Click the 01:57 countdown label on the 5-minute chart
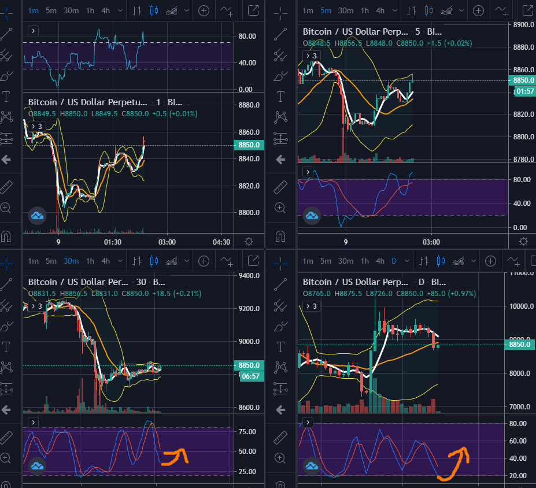Viewport: 536px width, 488px height. 524,91
